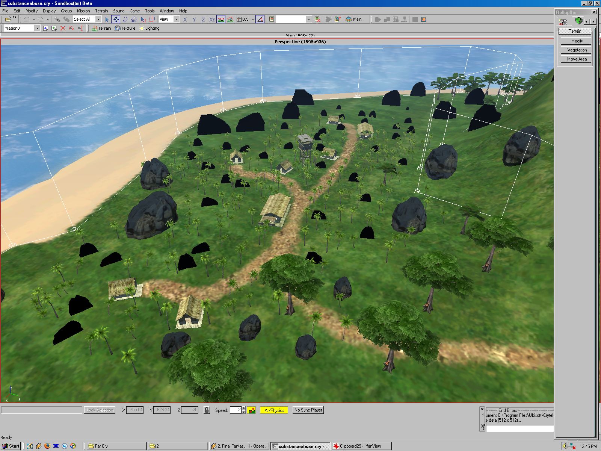Click the Select terrain cursor icon
The height and width of the screenshot is (451, 601).
(x=143, y=19)
